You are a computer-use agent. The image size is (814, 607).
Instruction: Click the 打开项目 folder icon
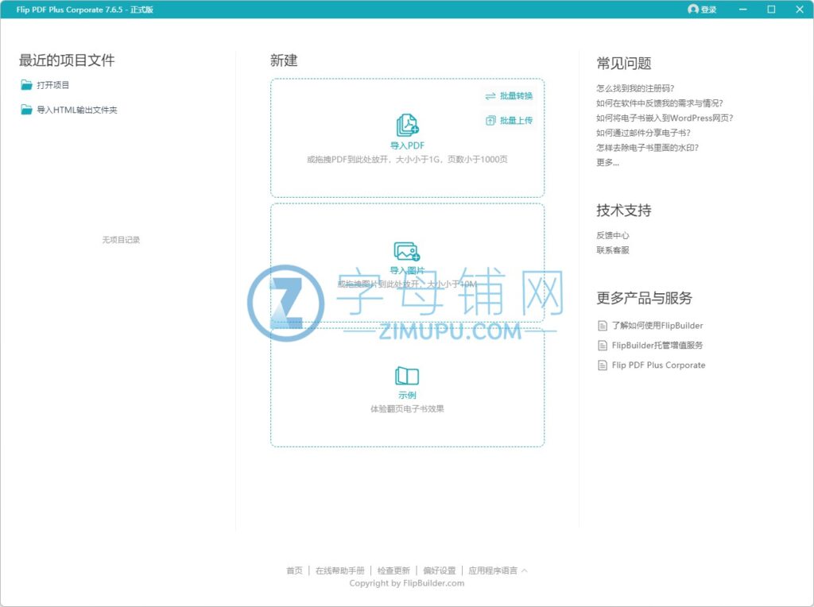[x=26, y=84]
